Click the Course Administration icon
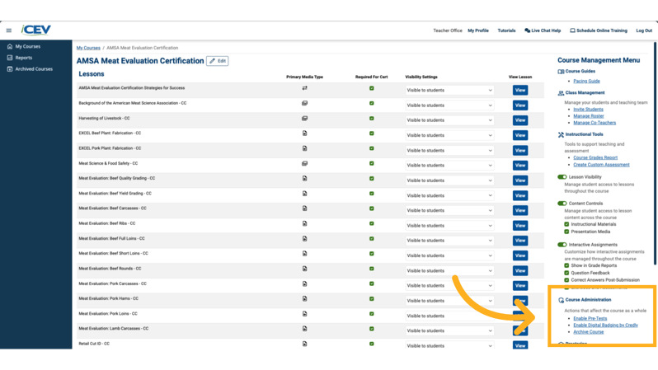The height and width of the screenshot is (370, 658). 561,300
